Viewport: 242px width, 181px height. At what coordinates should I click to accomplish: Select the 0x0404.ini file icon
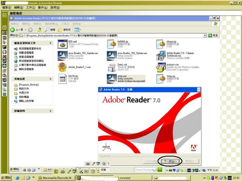[x=112, y=44]
